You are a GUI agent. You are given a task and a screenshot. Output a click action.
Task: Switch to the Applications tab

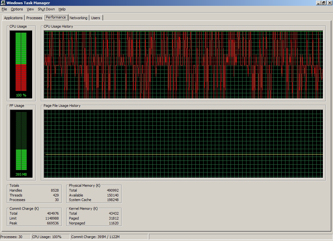click(13, 18)
